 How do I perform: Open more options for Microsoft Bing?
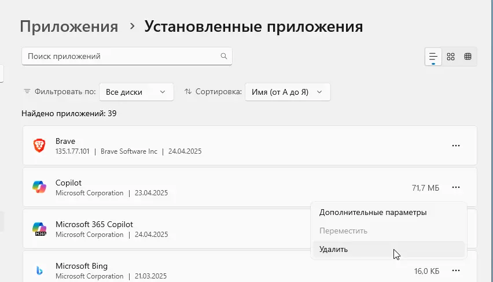point(456,270)
